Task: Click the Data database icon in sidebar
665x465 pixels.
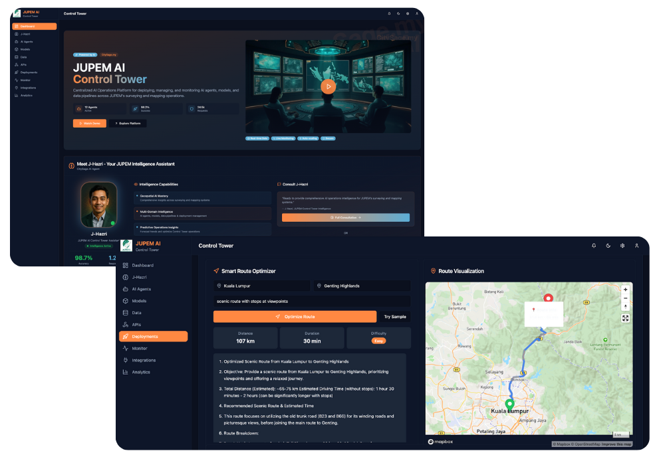Action: coord(126,313)
